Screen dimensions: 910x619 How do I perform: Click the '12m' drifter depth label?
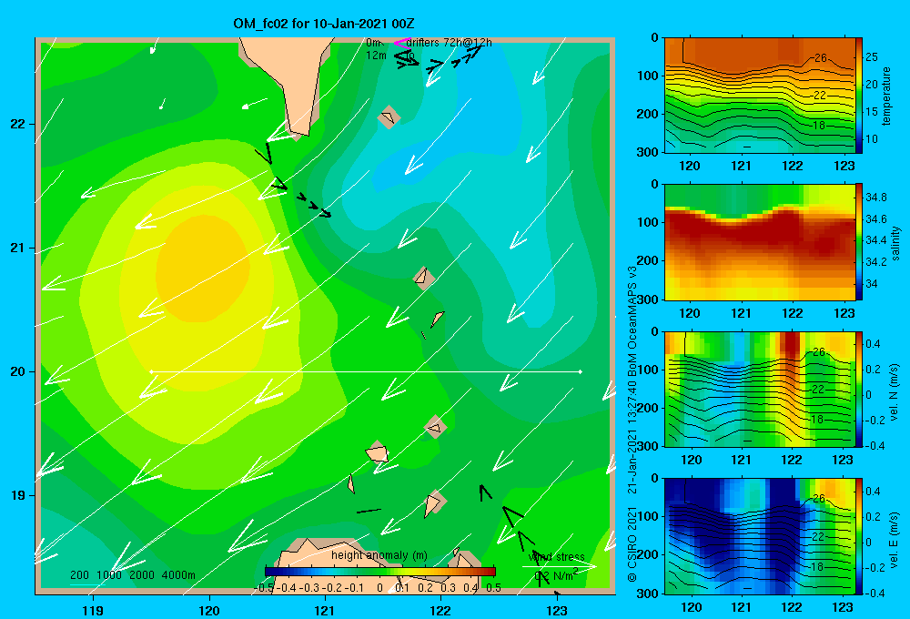click(x=376, y=56)
